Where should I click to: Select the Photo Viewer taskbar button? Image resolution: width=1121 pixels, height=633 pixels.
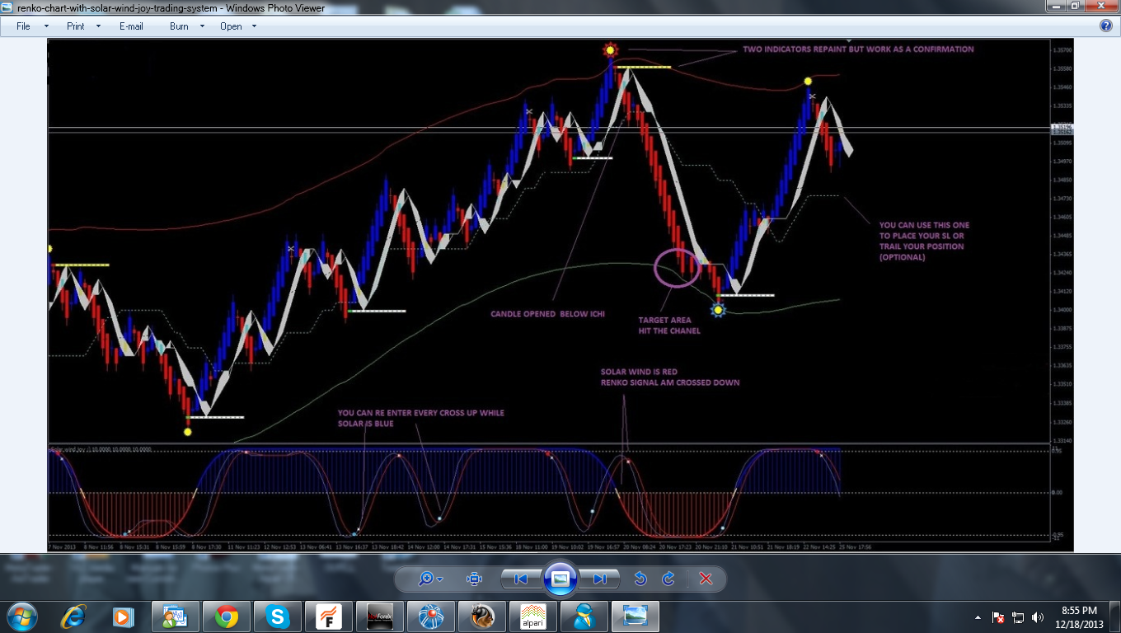pos(636,616)
